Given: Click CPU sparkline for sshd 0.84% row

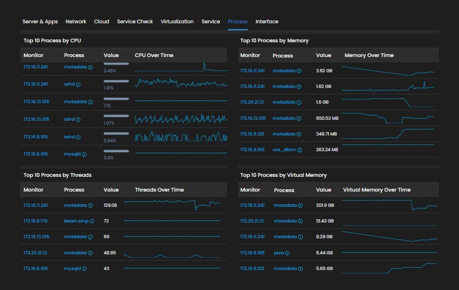Looking at the screenshot, I should pos(181,136).
